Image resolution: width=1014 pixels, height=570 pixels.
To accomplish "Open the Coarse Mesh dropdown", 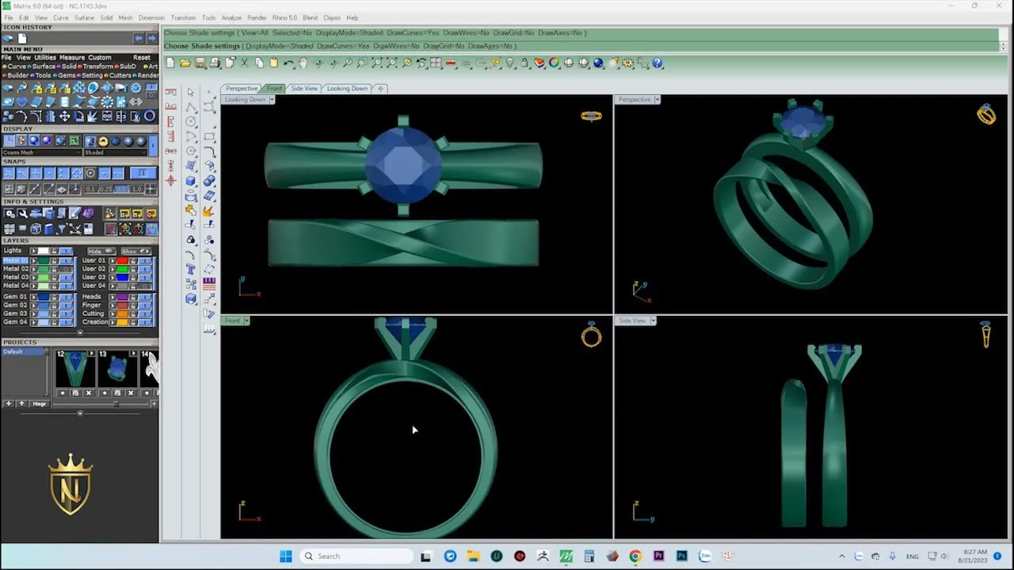I will (x=40, y=152).
